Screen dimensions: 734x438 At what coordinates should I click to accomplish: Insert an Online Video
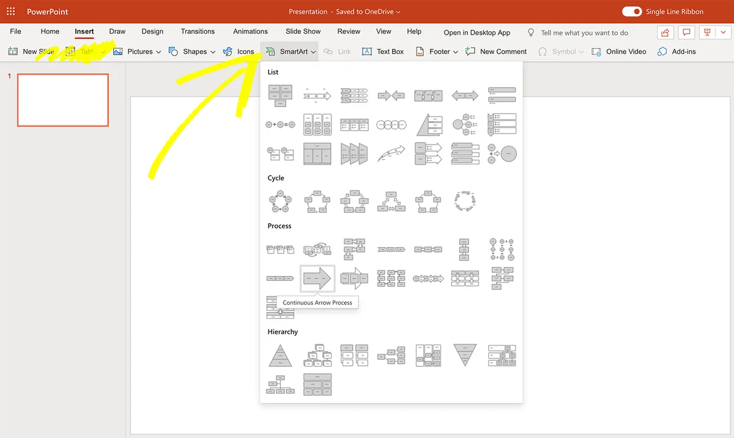[x=619, y=51]
